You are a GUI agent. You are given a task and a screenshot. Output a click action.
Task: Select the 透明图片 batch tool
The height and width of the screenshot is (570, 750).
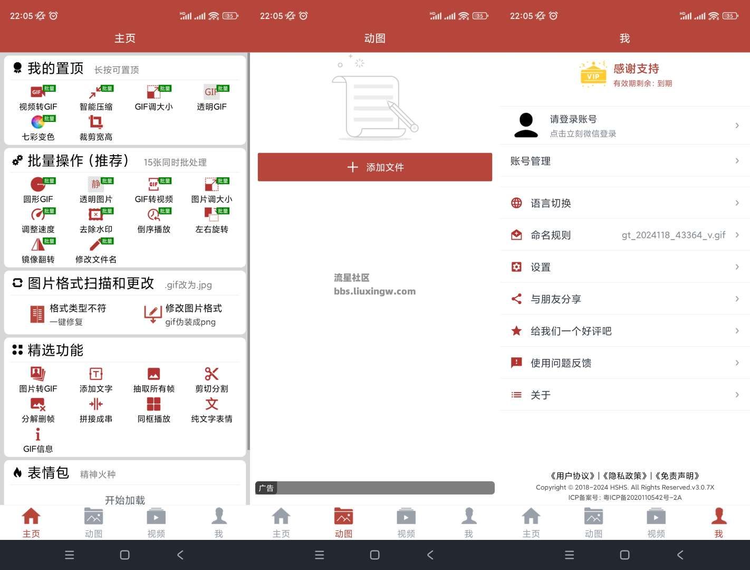tap(96, 191)
